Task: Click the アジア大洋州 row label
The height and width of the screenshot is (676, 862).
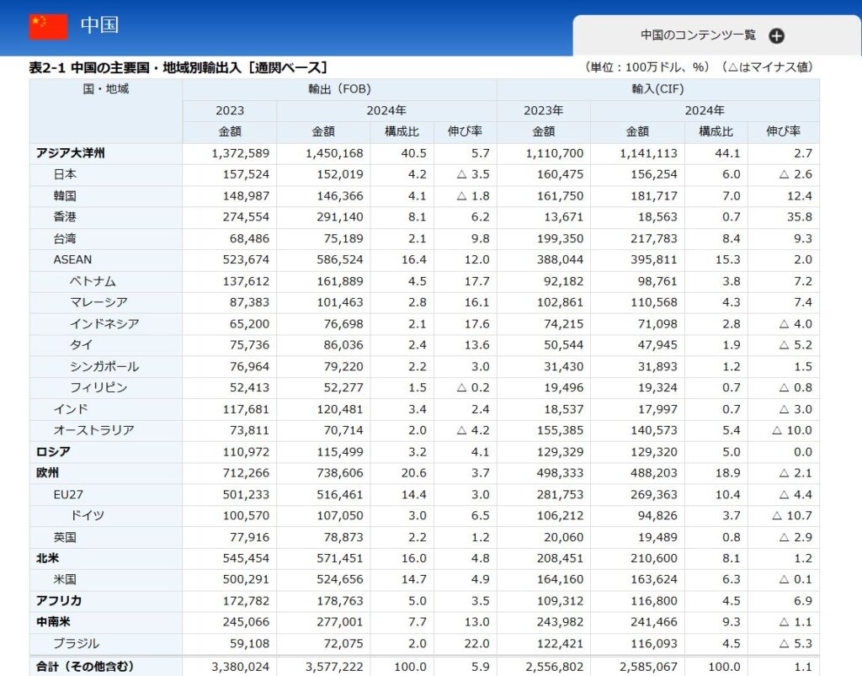Action: point(71,153)
